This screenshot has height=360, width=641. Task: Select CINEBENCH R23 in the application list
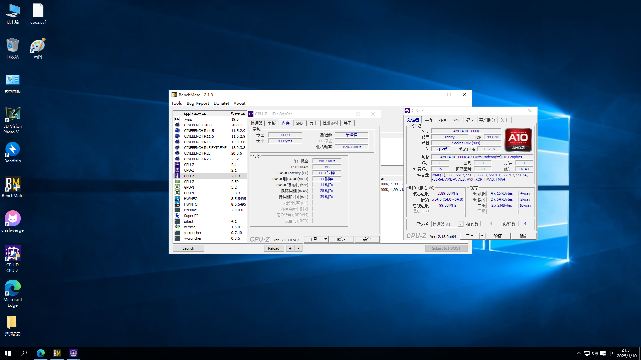(x=210, y=159)
